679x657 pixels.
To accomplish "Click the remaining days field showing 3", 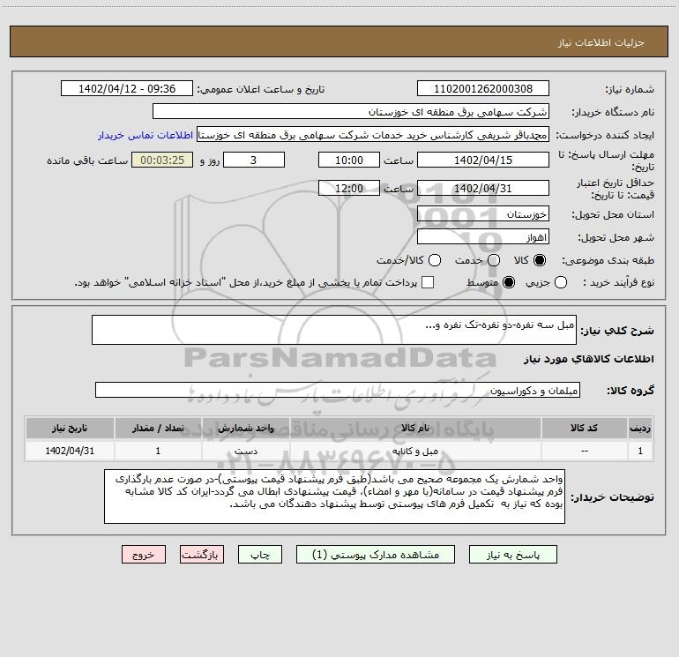I will pyautogui.click(x=254, y=160).
